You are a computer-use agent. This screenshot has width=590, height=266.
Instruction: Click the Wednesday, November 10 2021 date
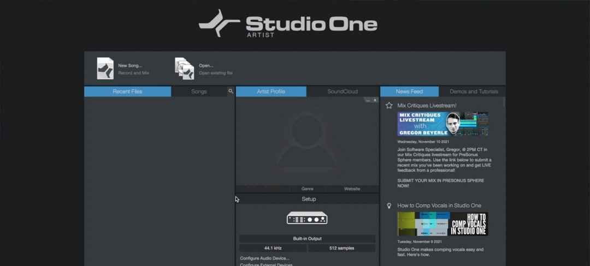tap(424, 142)
